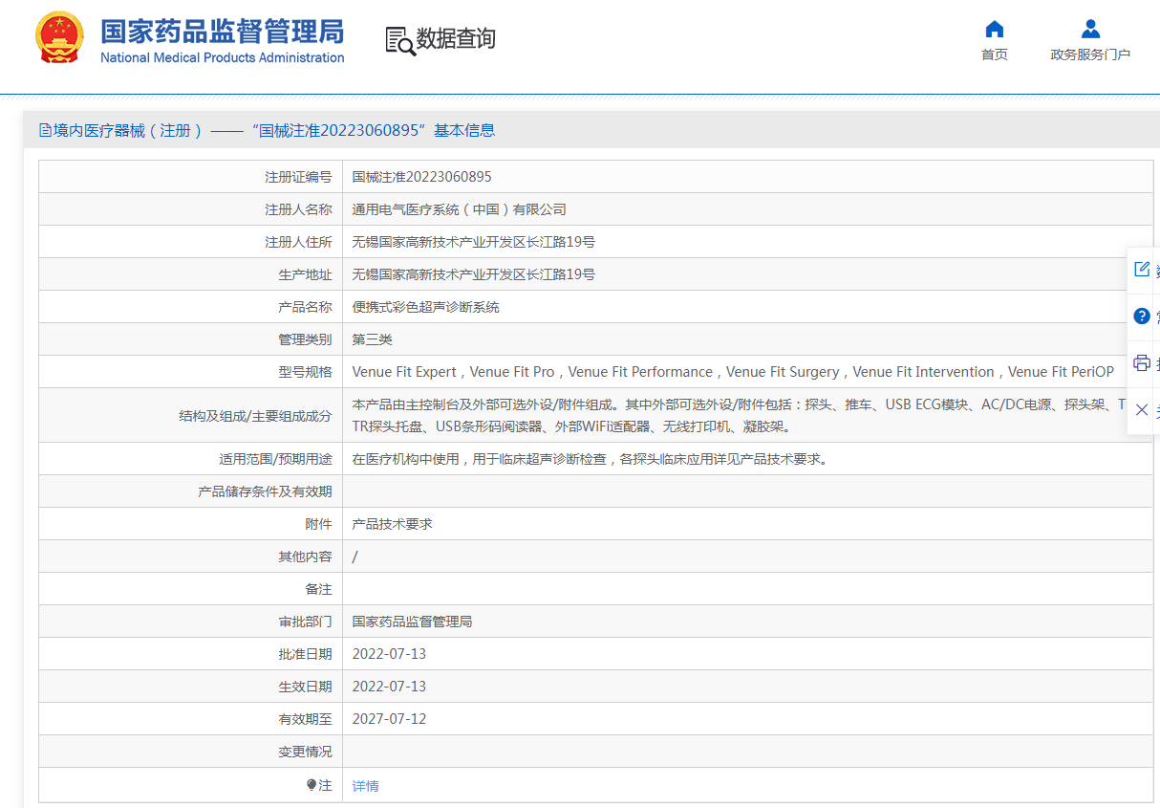
Task: Click the slash value in 其他内容 row
Action: tap(355, 557)
